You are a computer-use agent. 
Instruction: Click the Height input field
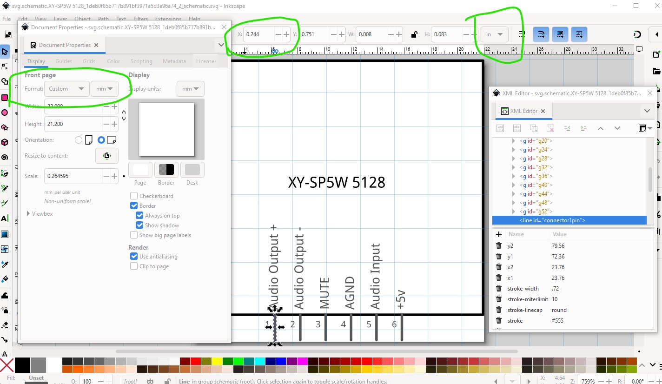(73, 124)
